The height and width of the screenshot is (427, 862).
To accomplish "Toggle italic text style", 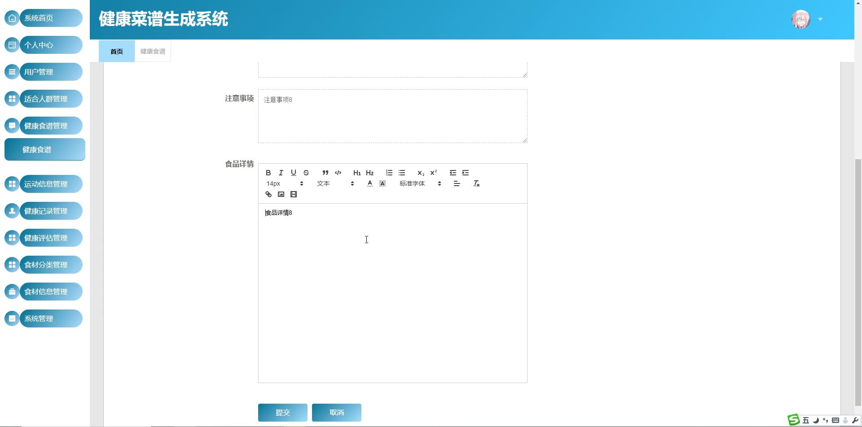I will click(281, 173).
